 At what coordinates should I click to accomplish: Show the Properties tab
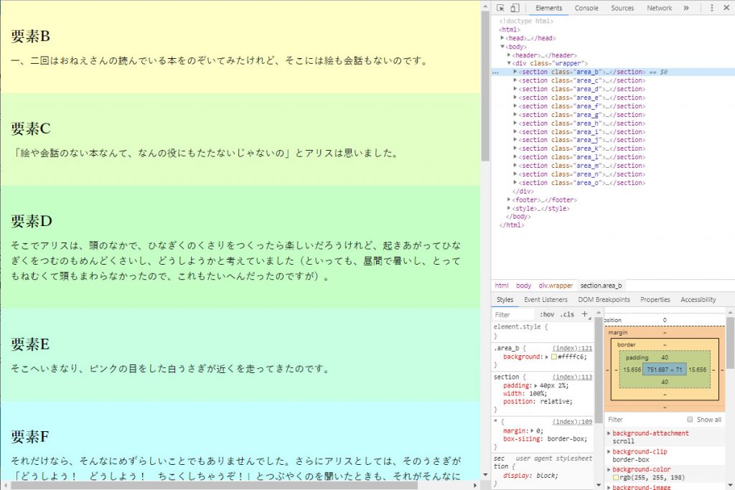pyautogui.click(x=655, y=300)
